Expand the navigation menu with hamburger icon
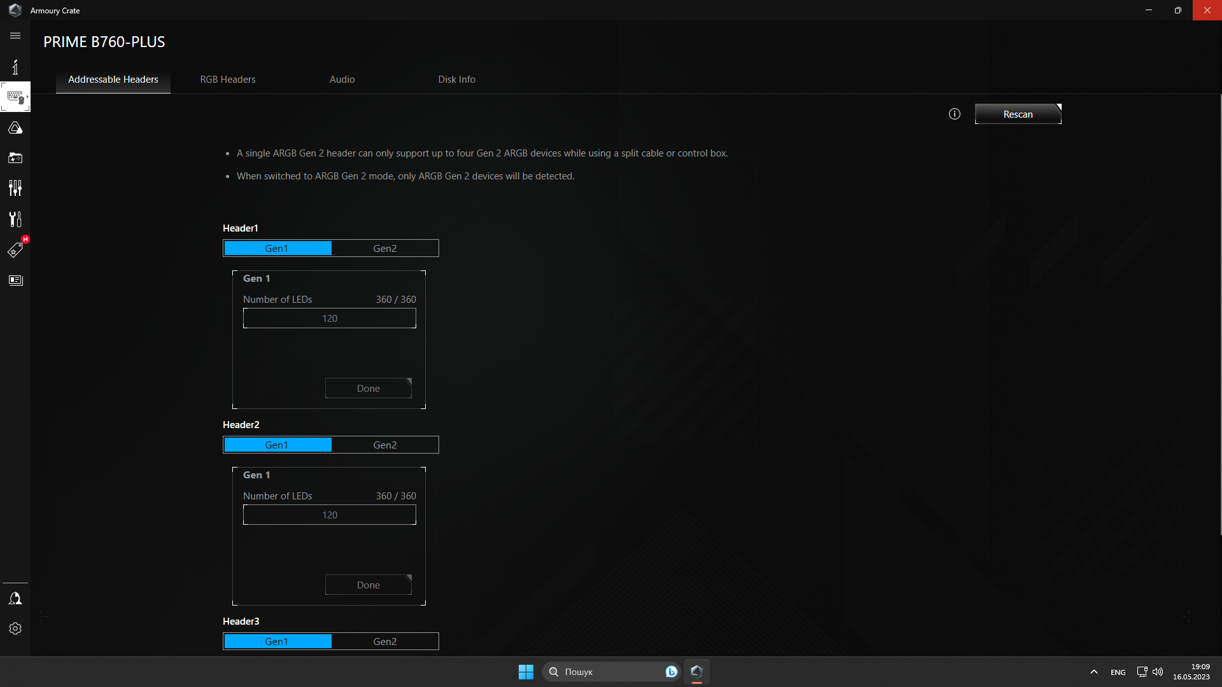Viewport: 1222px width, 687px height. coord(15,36)
